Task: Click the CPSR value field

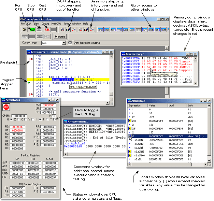Action: (19, 116)
